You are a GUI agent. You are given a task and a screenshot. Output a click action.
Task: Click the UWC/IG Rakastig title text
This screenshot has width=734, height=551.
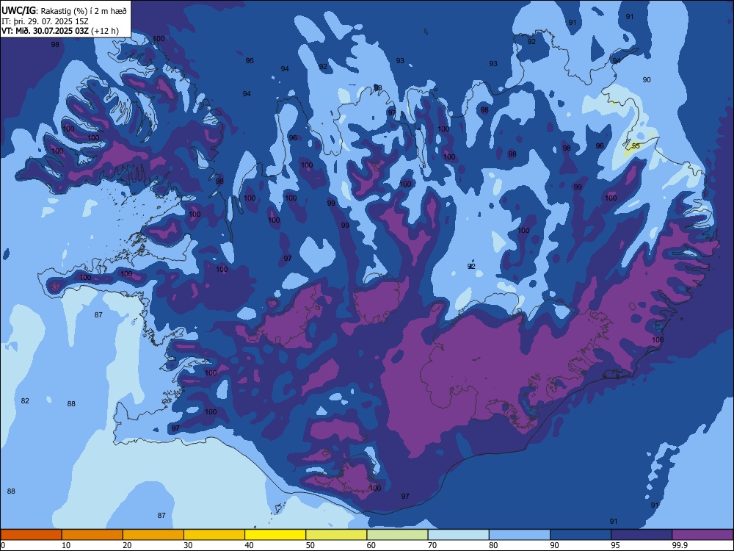point(64,11)
